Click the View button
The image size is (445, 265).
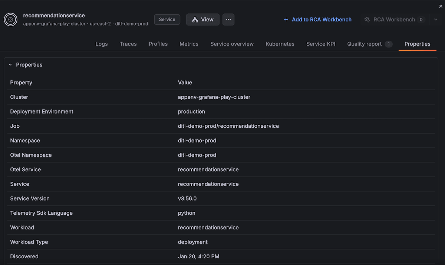pyautogui.click(x=202, y=19)
